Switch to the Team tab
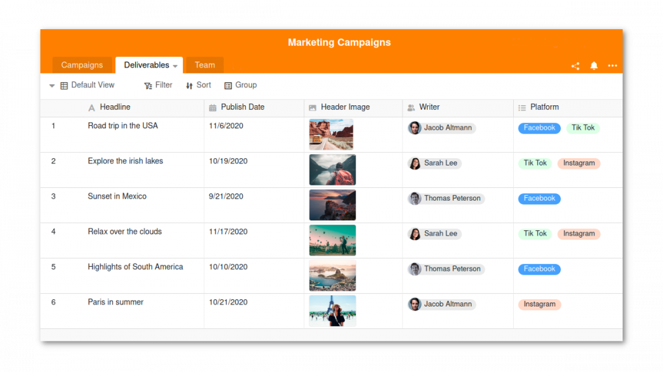The height and width of the screenshot is (372, 663). pos(205,65)
